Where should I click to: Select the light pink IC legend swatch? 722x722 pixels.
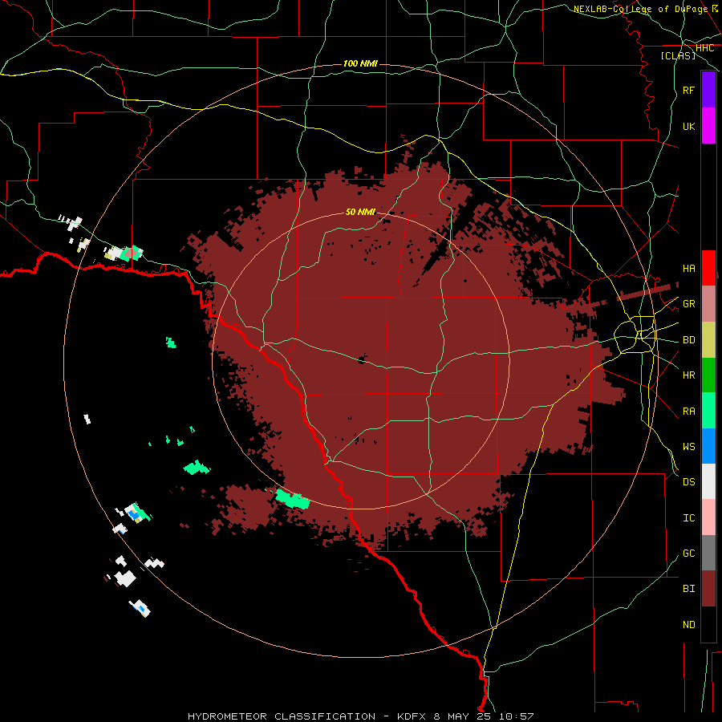(x=708, y=517)
